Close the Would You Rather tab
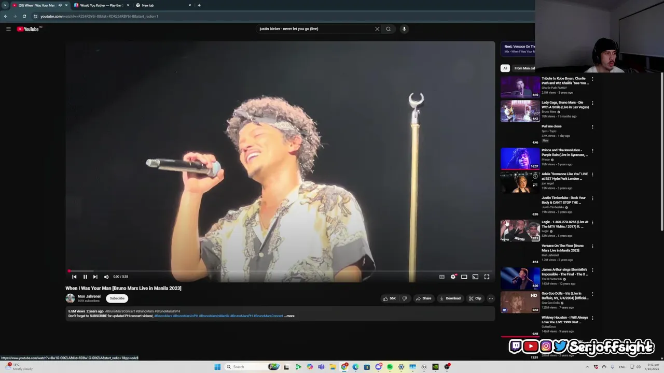The image size is (664, 373). tap(128, 5)
